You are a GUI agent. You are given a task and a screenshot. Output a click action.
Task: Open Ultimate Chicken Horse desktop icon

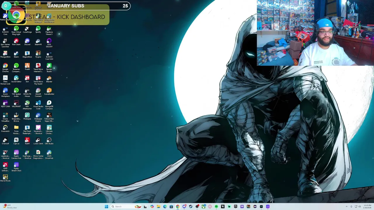49,129
